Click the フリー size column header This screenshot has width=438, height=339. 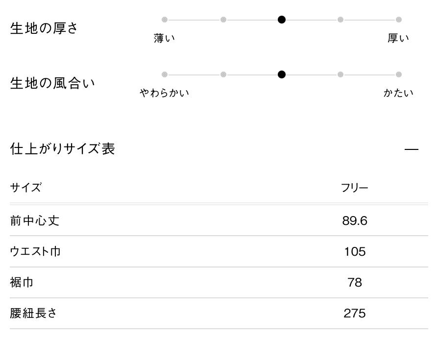[354, 188]
